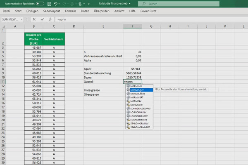248x165 pixels.
Task: Choose STANDNORMINV from function list
Action: 139,123
